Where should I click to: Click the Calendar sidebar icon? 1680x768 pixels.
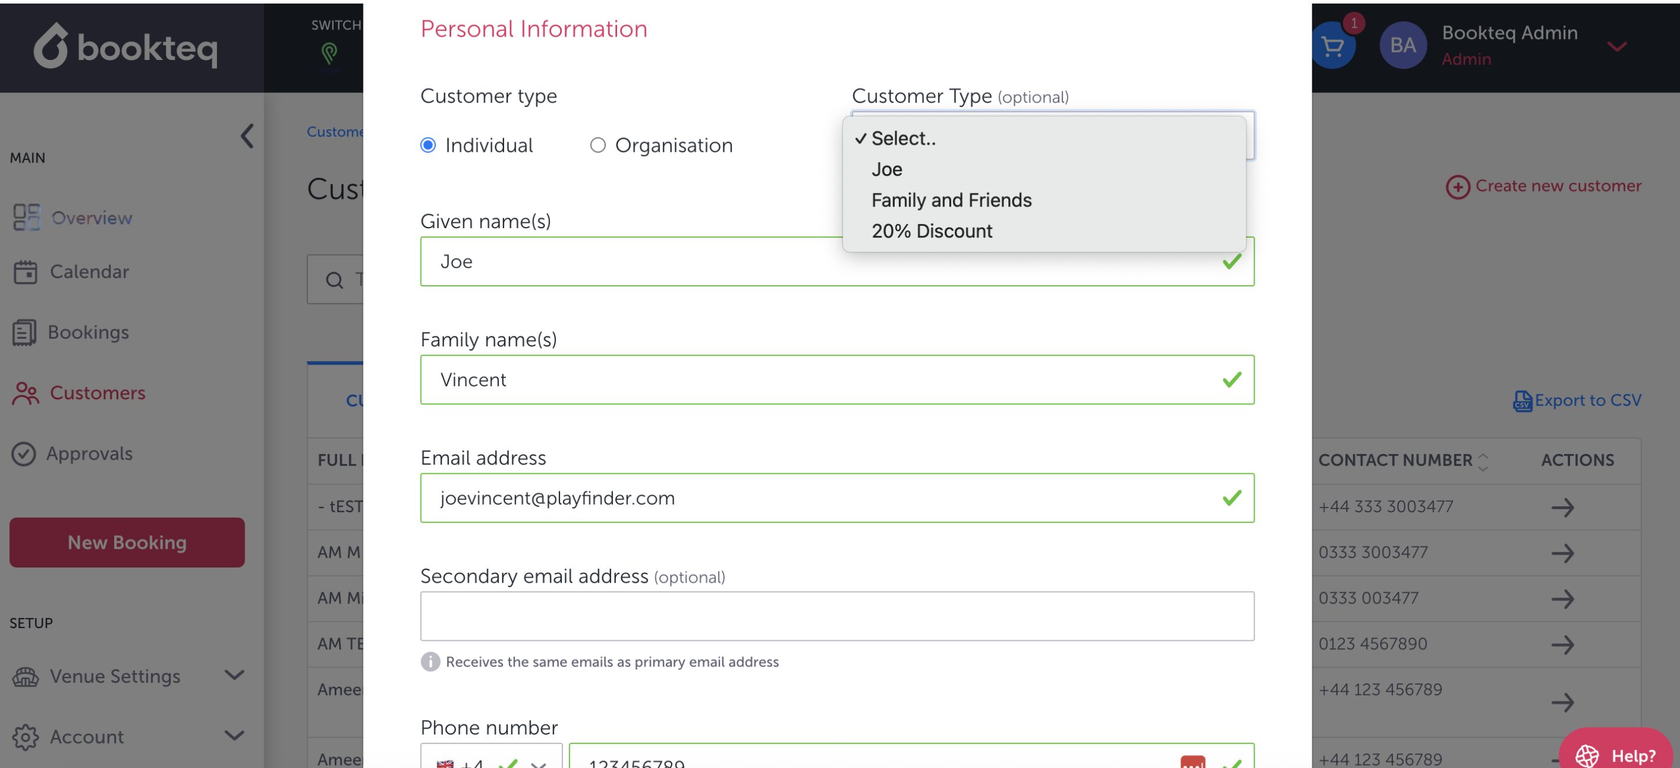[25, 272]
